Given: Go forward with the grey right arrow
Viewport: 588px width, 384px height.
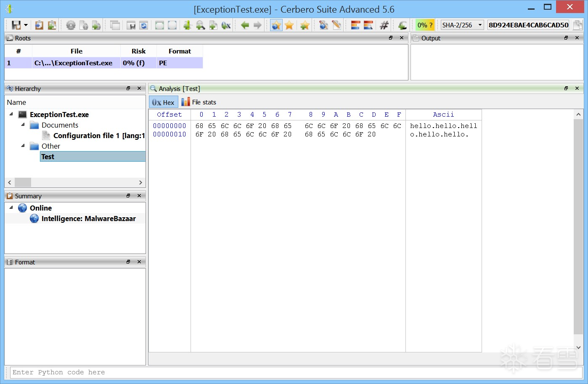Looking at the screenshot, I should [257, 25].
